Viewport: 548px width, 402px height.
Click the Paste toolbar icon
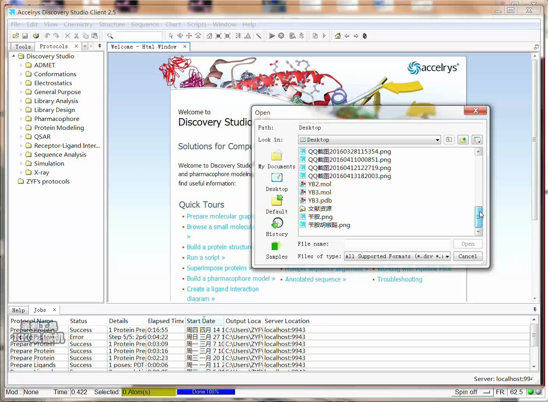pyautogui.click(x=95, y=36)
